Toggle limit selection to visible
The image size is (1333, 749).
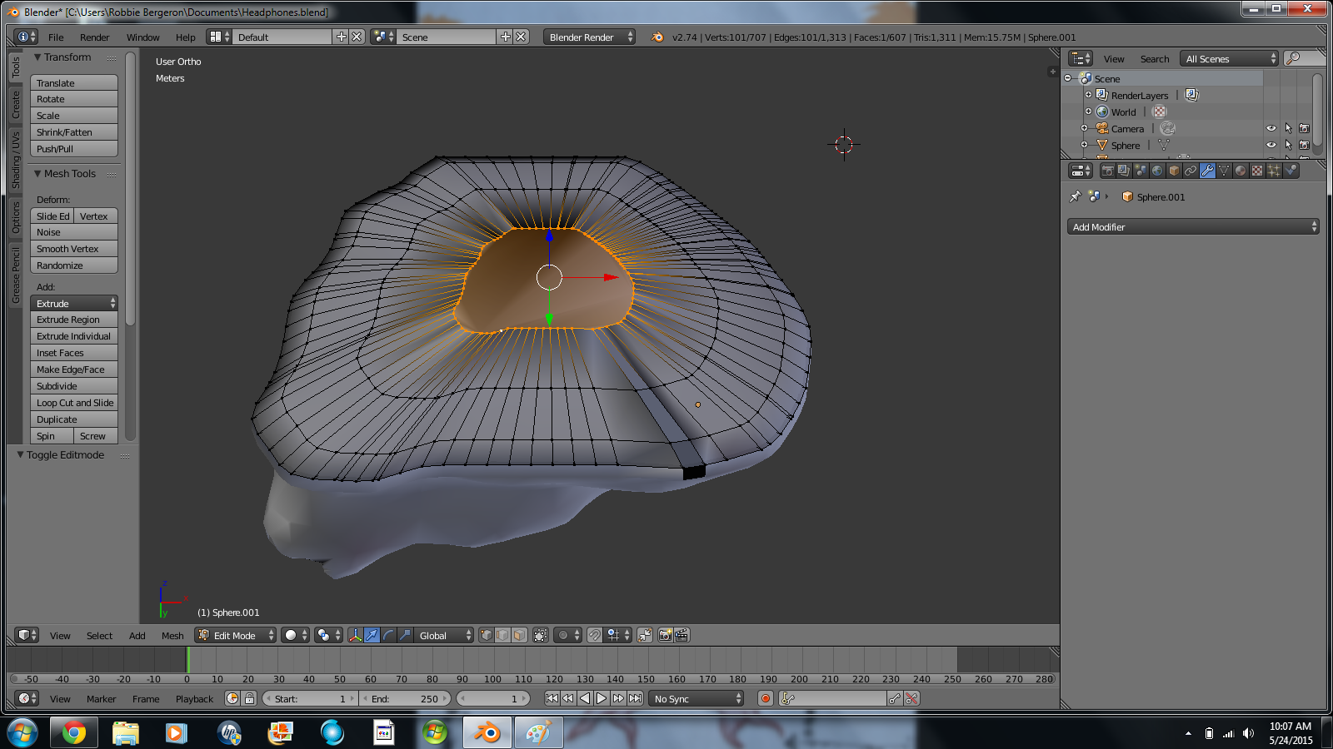[x=540, y=635]
